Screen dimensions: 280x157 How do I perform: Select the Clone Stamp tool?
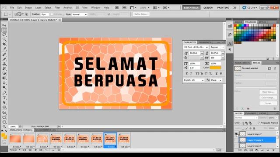click(x=4, y=64)
